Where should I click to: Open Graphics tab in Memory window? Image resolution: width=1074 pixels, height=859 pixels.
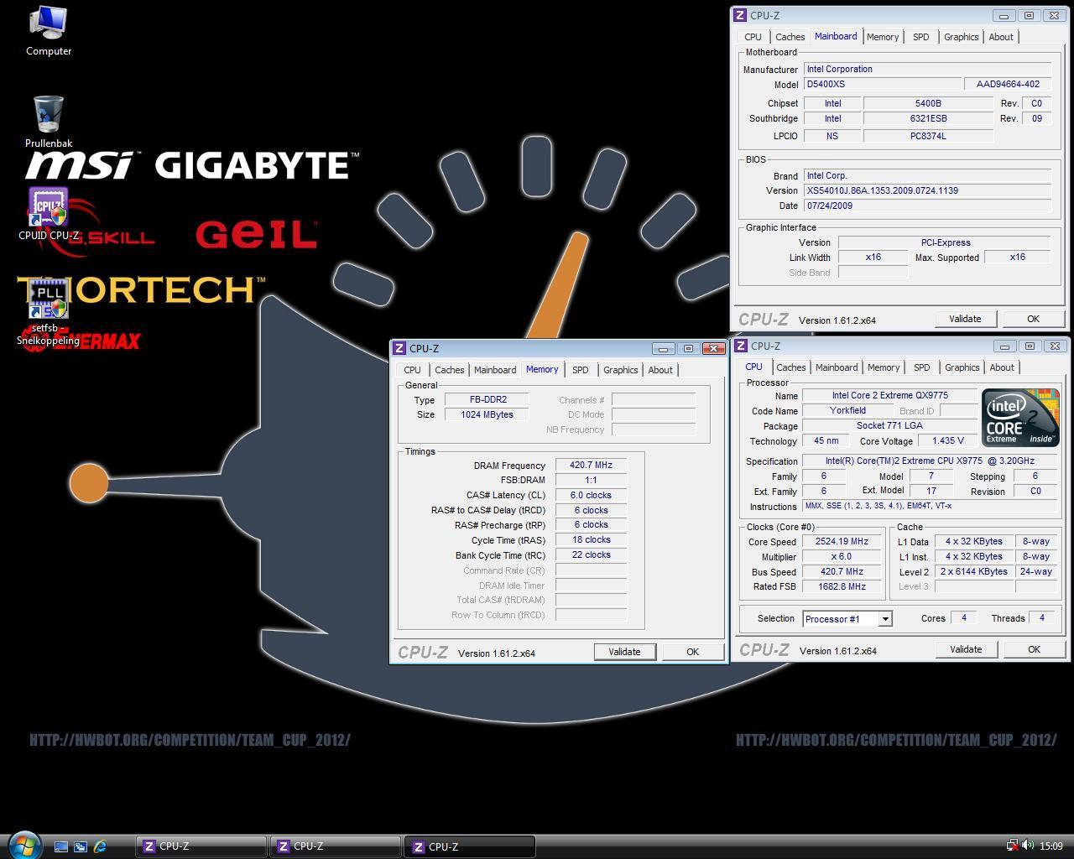pos(620,370)
